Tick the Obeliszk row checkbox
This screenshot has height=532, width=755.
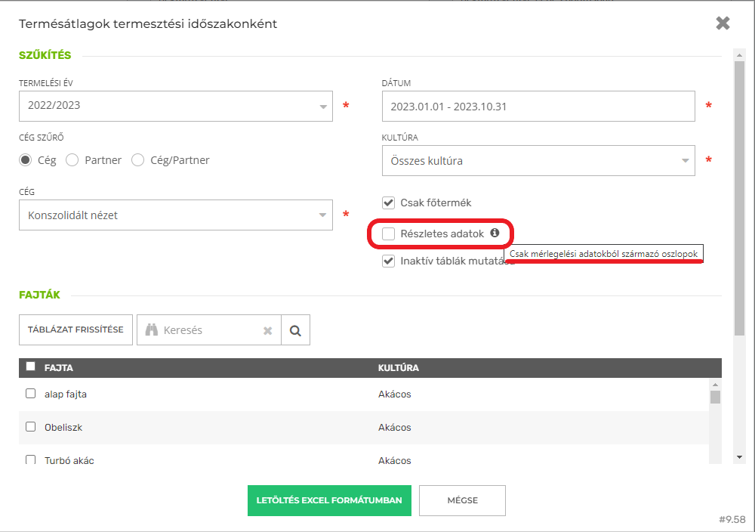click(31, 427)
